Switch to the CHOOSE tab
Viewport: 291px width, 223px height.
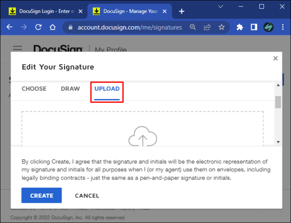tap(34, 89)
